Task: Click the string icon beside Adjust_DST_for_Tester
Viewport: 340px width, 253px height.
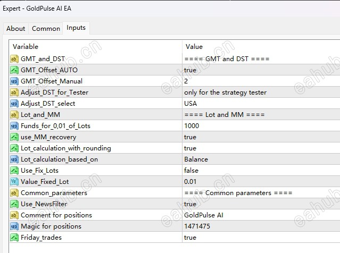Action: 14,92
